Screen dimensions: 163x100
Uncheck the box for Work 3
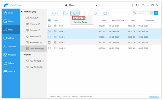(49, 37)
